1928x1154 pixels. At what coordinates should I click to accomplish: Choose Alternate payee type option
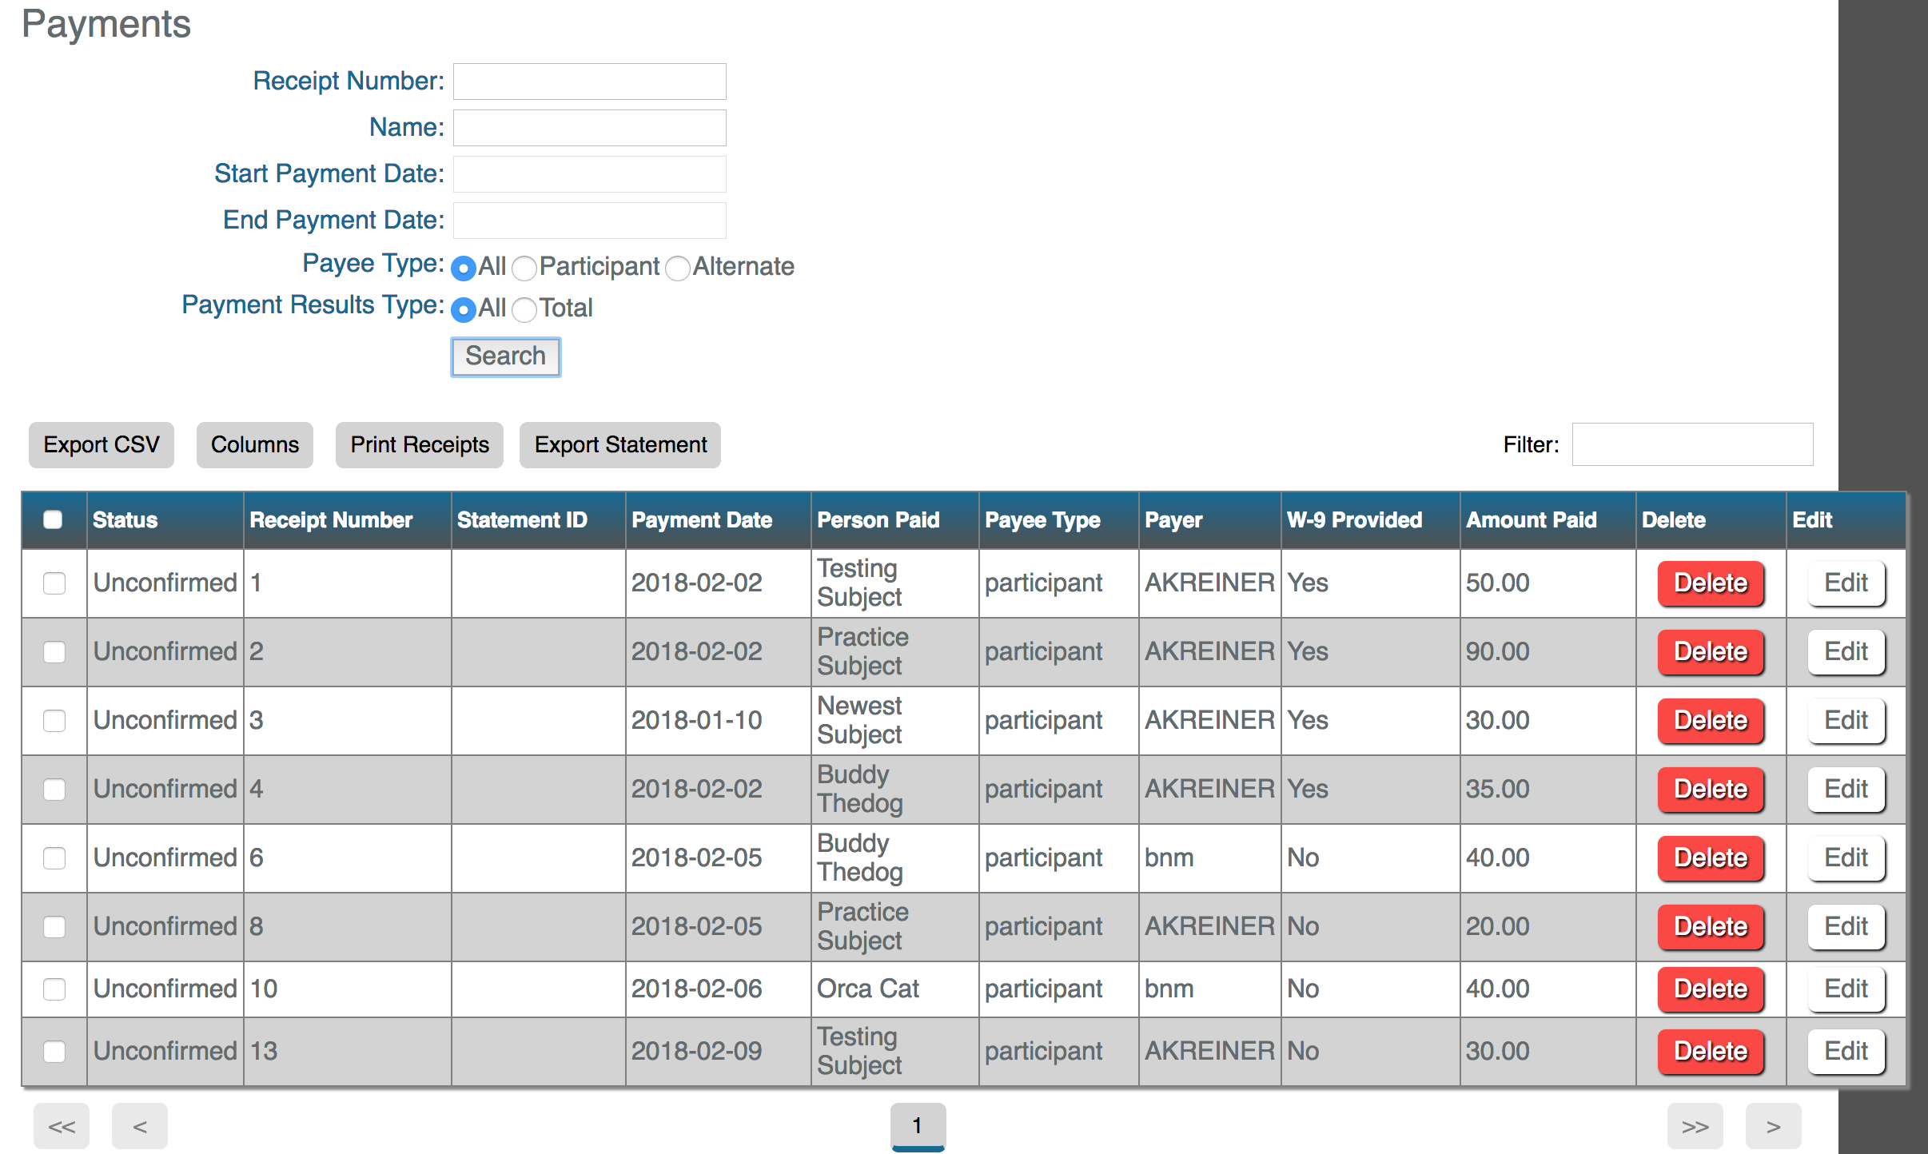point(678,268)
